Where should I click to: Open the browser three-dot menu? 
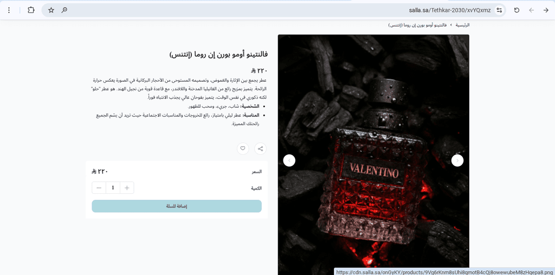click(x=9, y=10)
